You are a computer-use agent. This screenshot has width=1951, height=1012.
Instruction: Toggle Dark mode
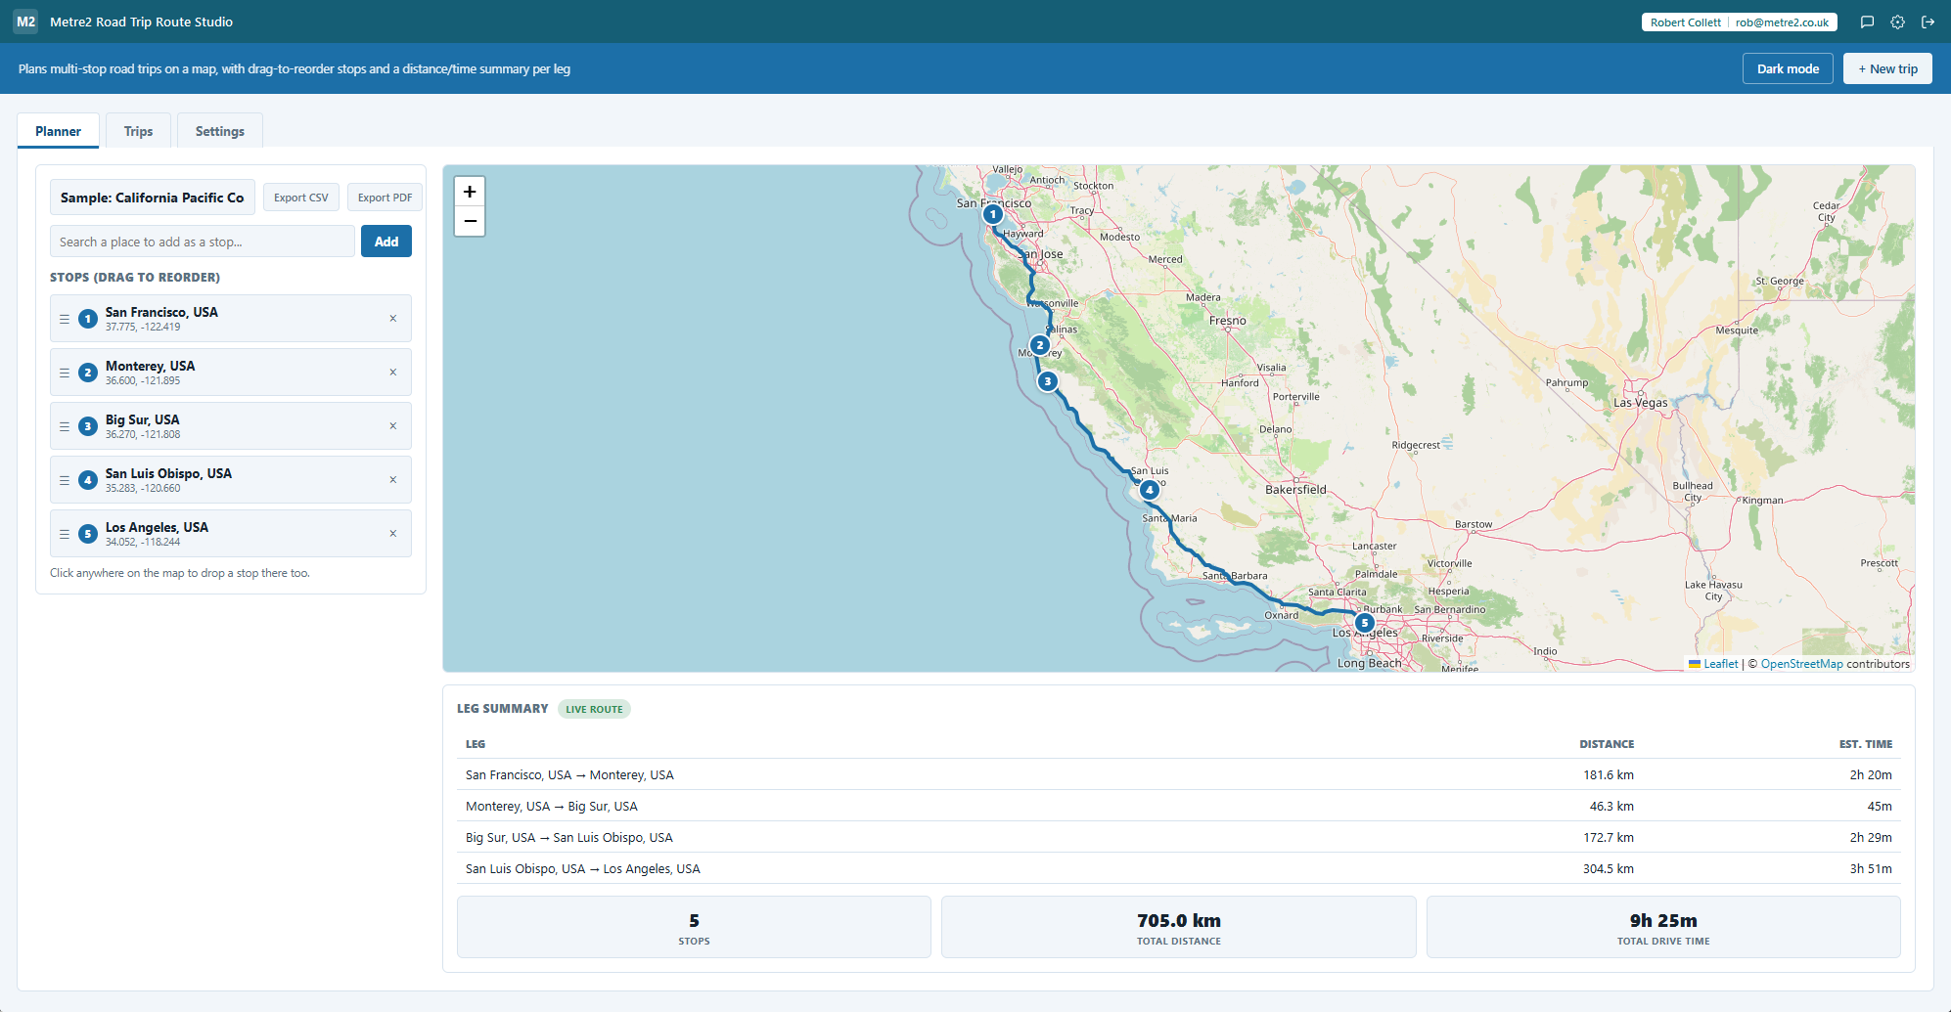1788,68
